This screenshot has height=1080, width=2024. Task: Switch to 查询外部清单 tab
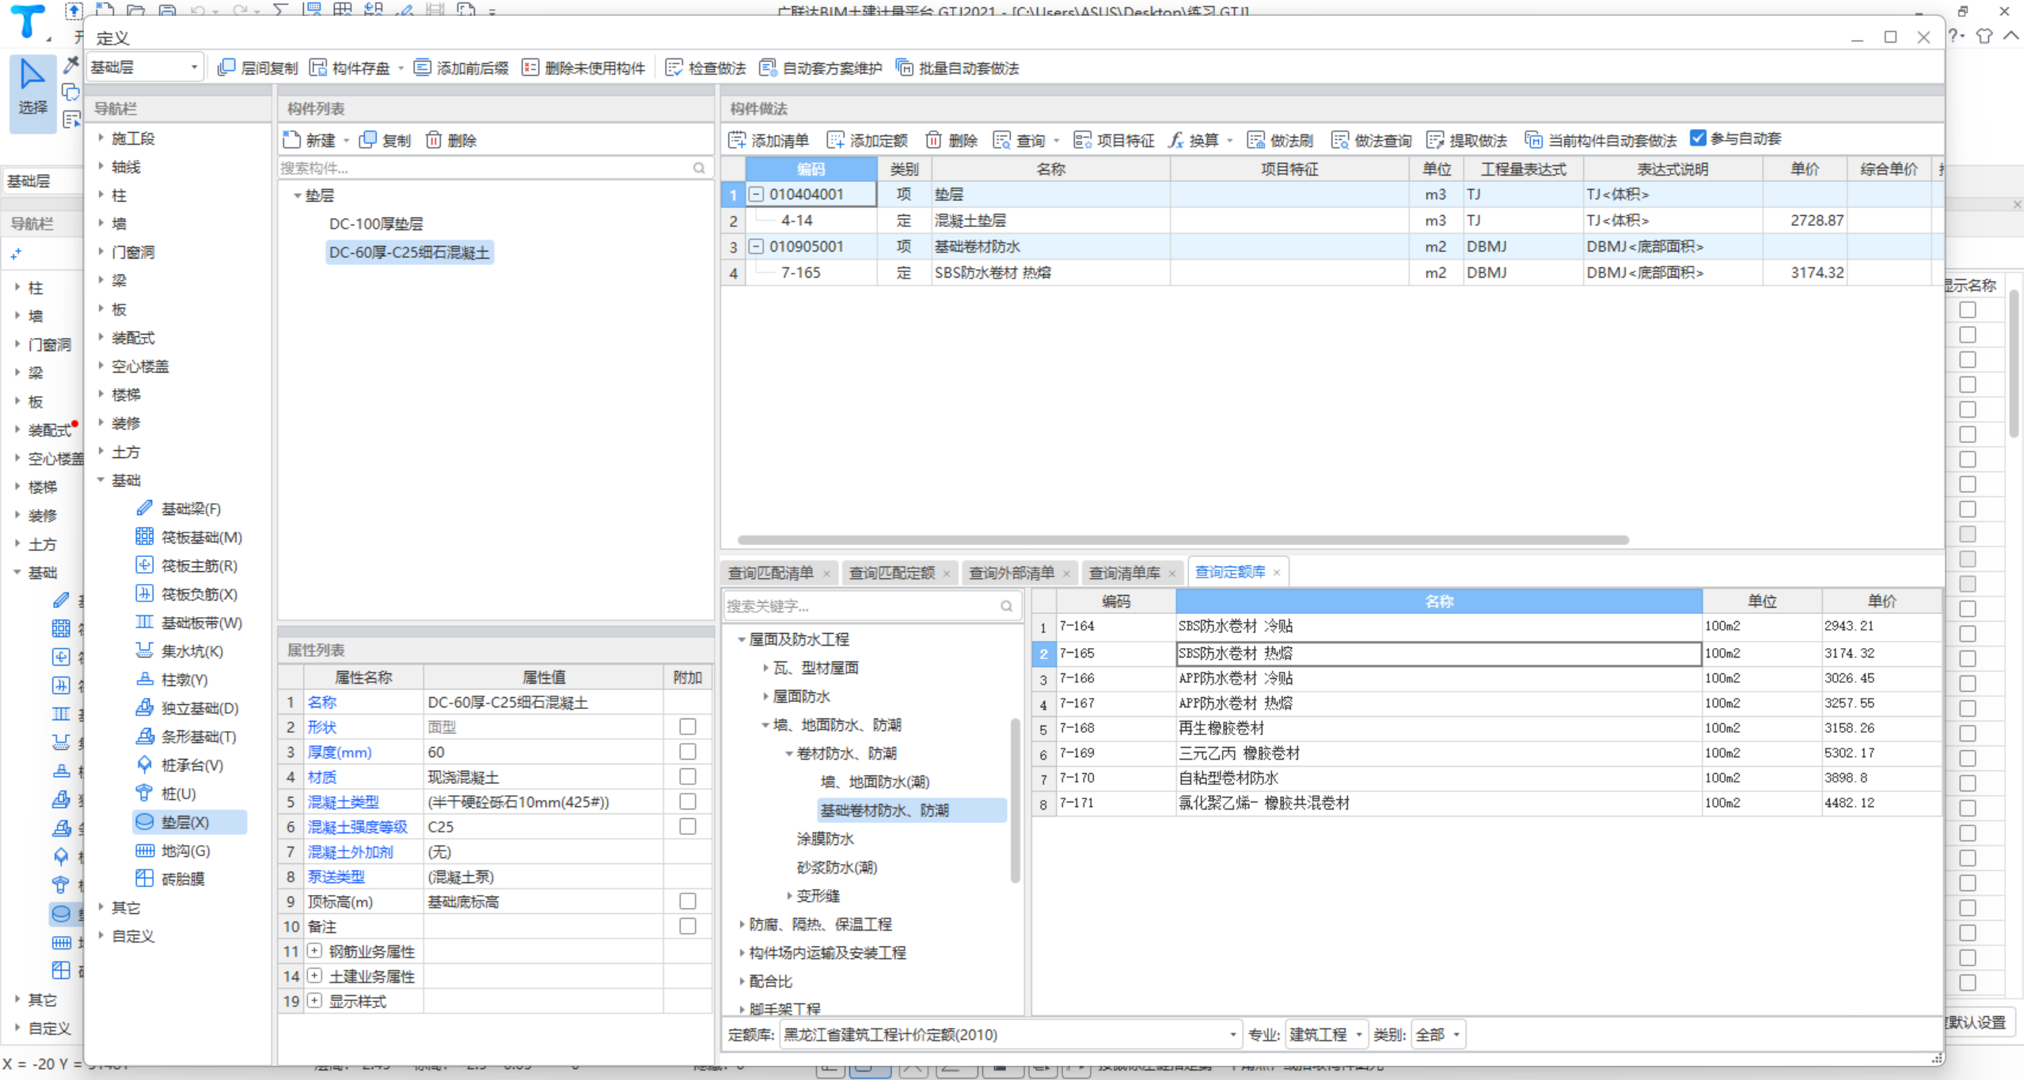(x=1012, y=573)
